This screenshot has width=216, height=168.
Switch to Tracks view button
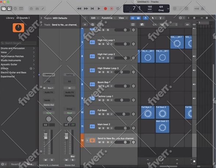pyautogui.click(x=138, y=18)
